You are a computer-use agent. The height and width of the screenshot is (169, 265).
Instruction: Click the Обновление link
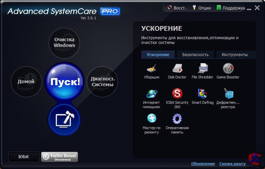[x=203, y=164]
